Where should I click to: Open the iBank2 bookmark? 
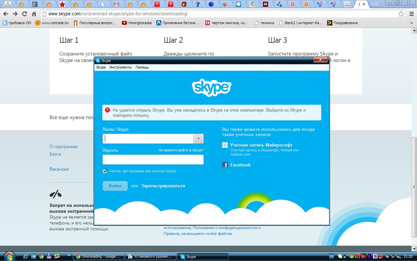(300, 23)
